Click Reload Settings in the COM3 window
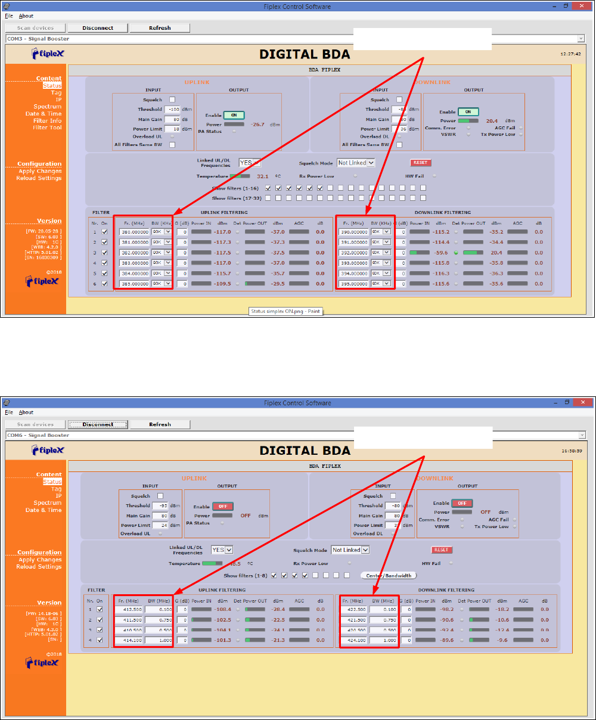596x720 pixels. coord(39,178)
